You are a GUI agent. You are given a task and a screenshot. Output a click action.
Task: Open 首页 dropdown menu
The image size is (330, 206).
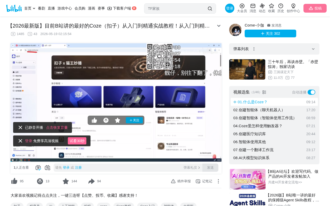tap(30, 8)
